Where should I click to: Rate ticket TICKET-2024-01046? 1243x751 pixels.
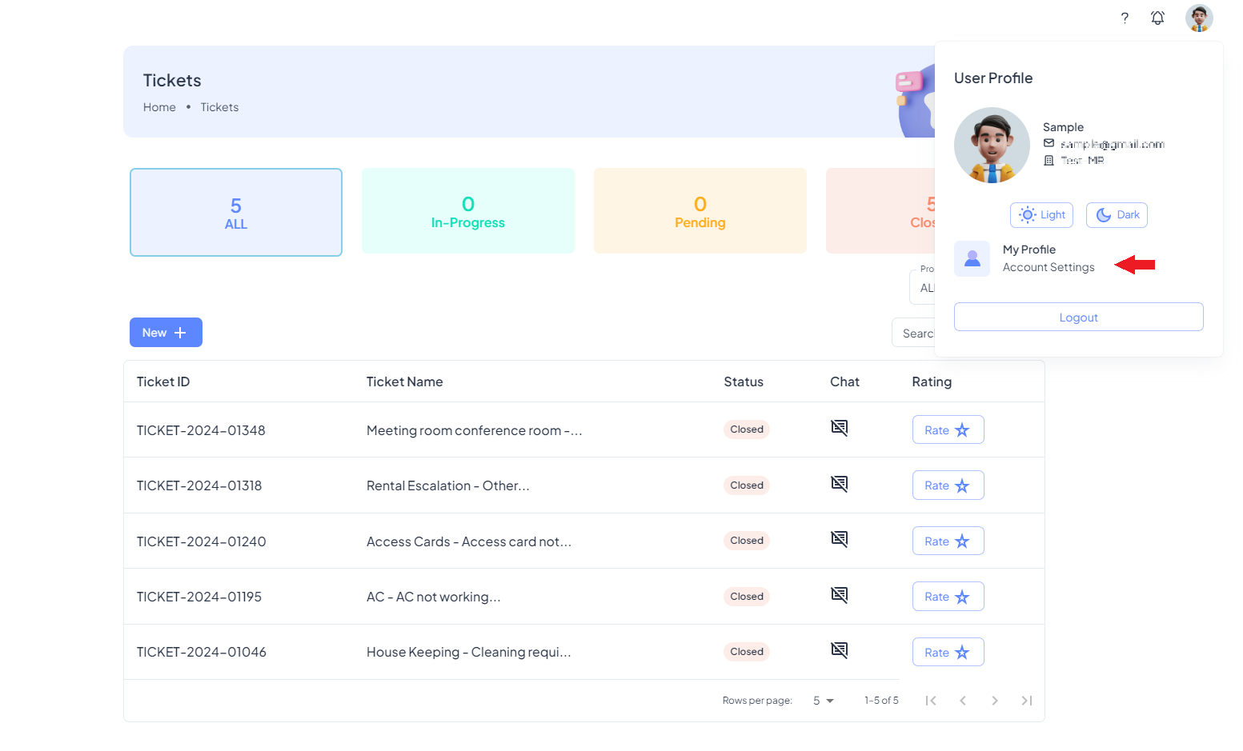pyautogui.click(x=948, y=652)
